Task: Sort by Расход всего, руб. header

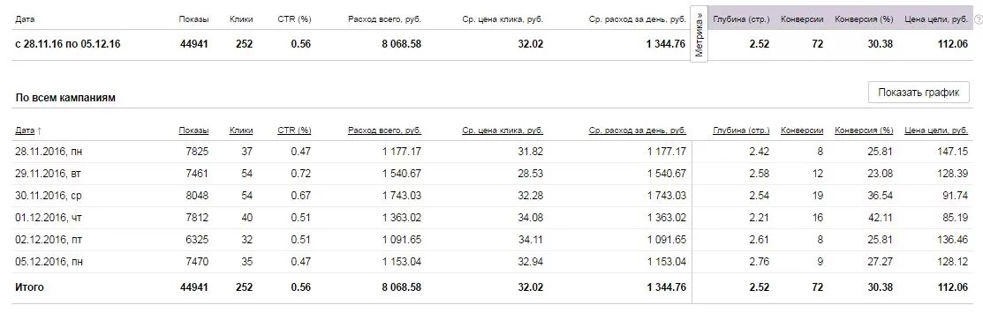Action: [384, 130]
